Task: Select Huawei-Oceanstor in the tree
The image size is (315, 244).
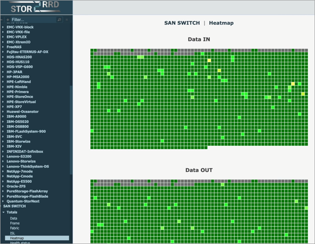Action: (23, 112)
